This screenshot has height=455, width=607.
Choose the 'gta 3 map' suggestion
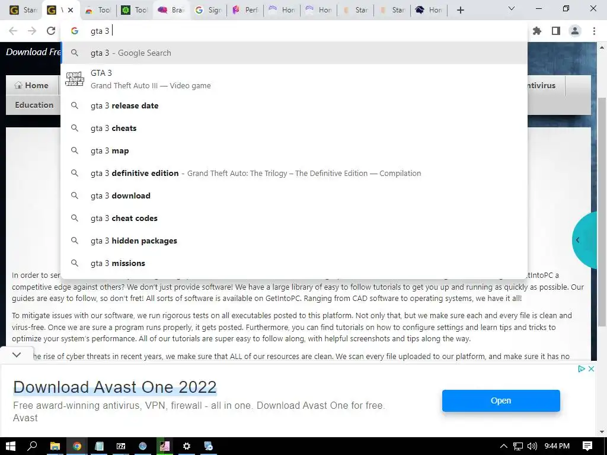pos(294,150)
